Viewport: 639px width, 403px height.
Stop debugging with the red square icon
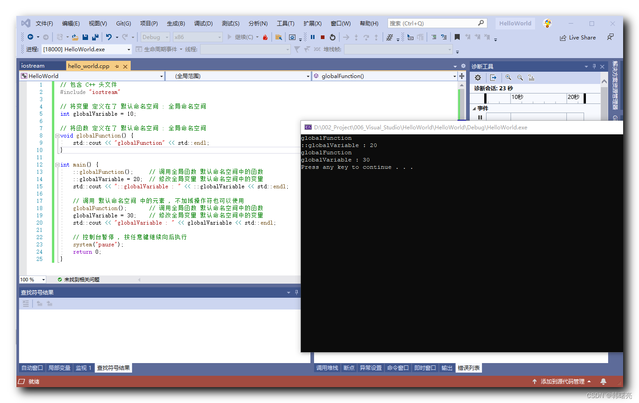tap(323, 37)
